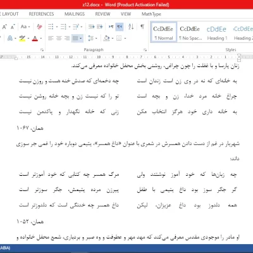Click the Bullets list icon
The width and height of the screenshot is (253, 253).
coord(51,27)
